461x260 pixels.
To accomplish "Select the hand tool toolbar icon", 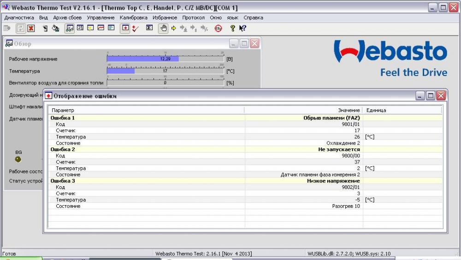I will tap(163, 28).
